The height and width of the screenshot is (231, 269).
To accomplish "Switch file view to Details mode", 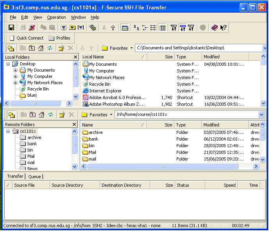I will [x=162, y=28].
